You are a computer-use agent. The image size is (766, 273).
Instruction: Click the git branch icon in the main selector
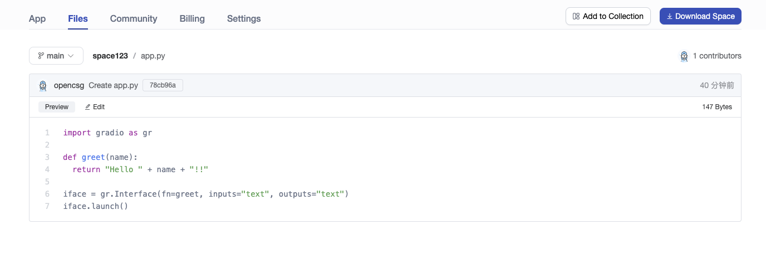(x=41, y=56)
